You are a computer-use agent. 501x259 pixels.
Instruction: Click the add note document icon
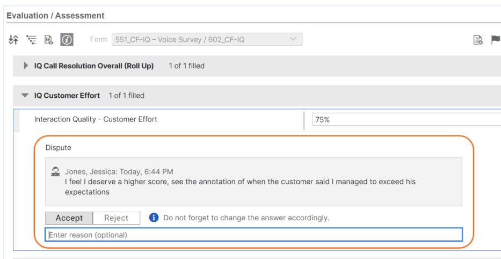(x=478, y=40)
